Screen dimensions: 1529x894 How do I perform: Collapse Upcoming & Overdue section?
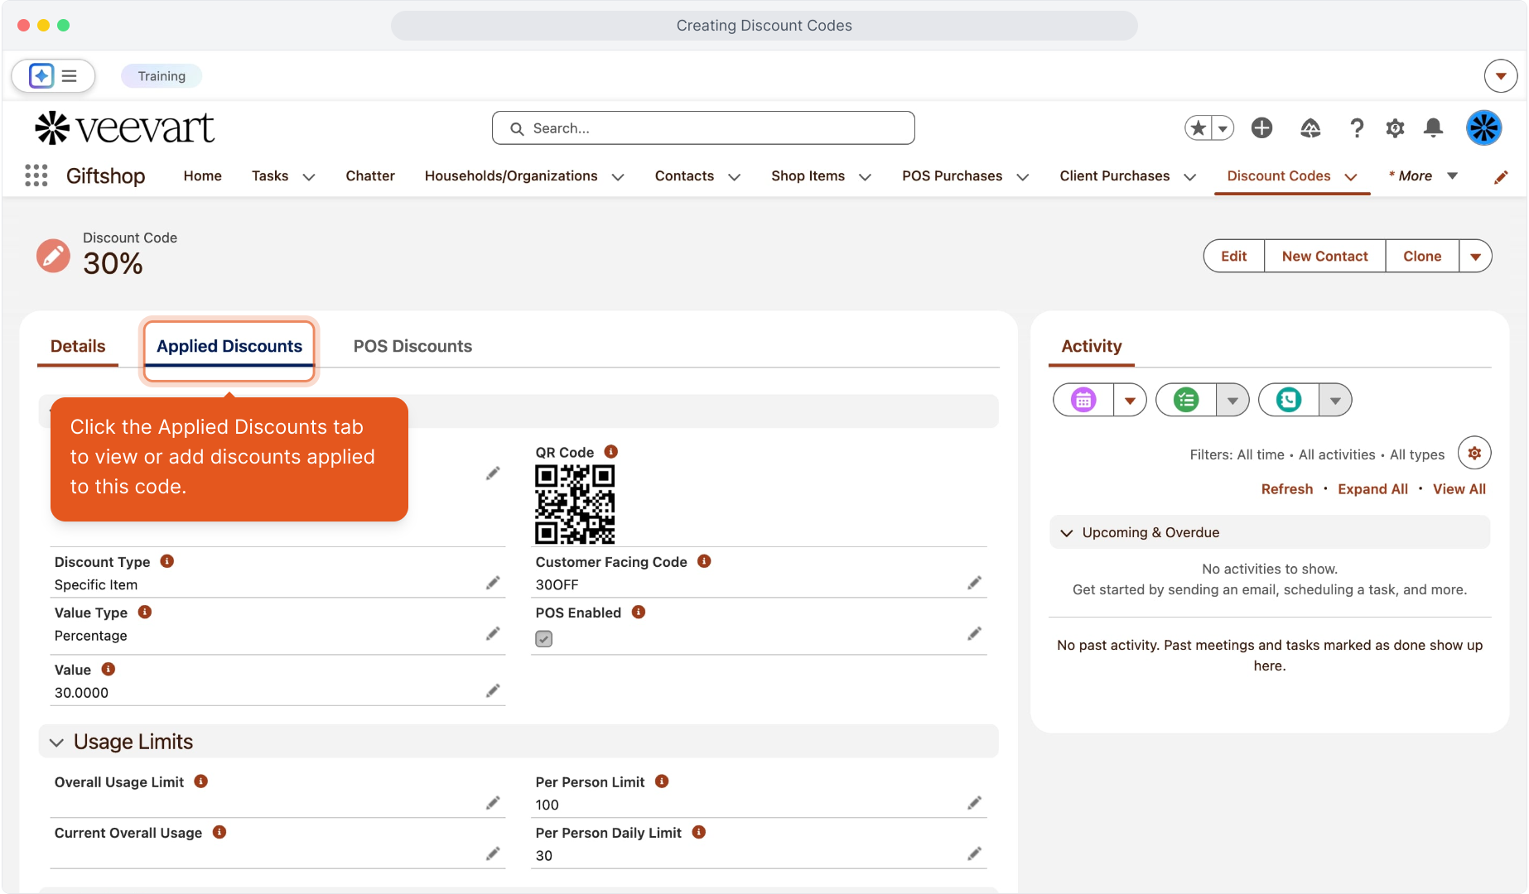(1067, 532)
